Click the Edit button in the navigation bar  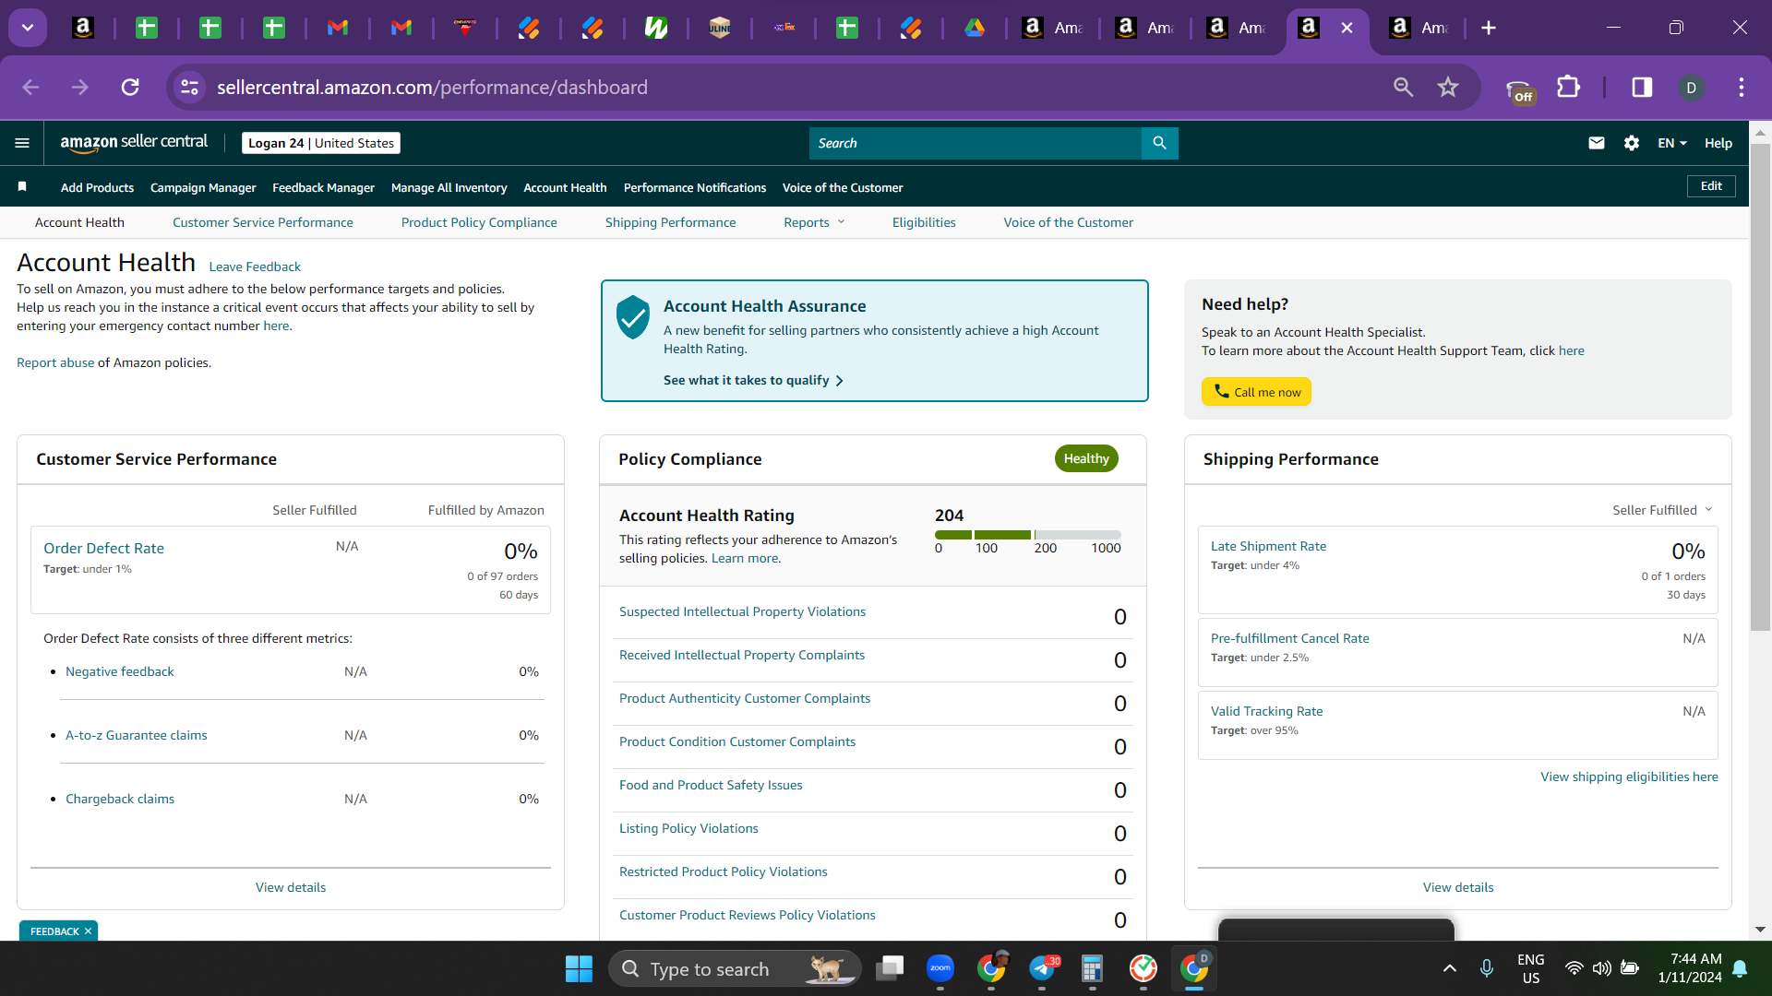[x=1711, y=186]
